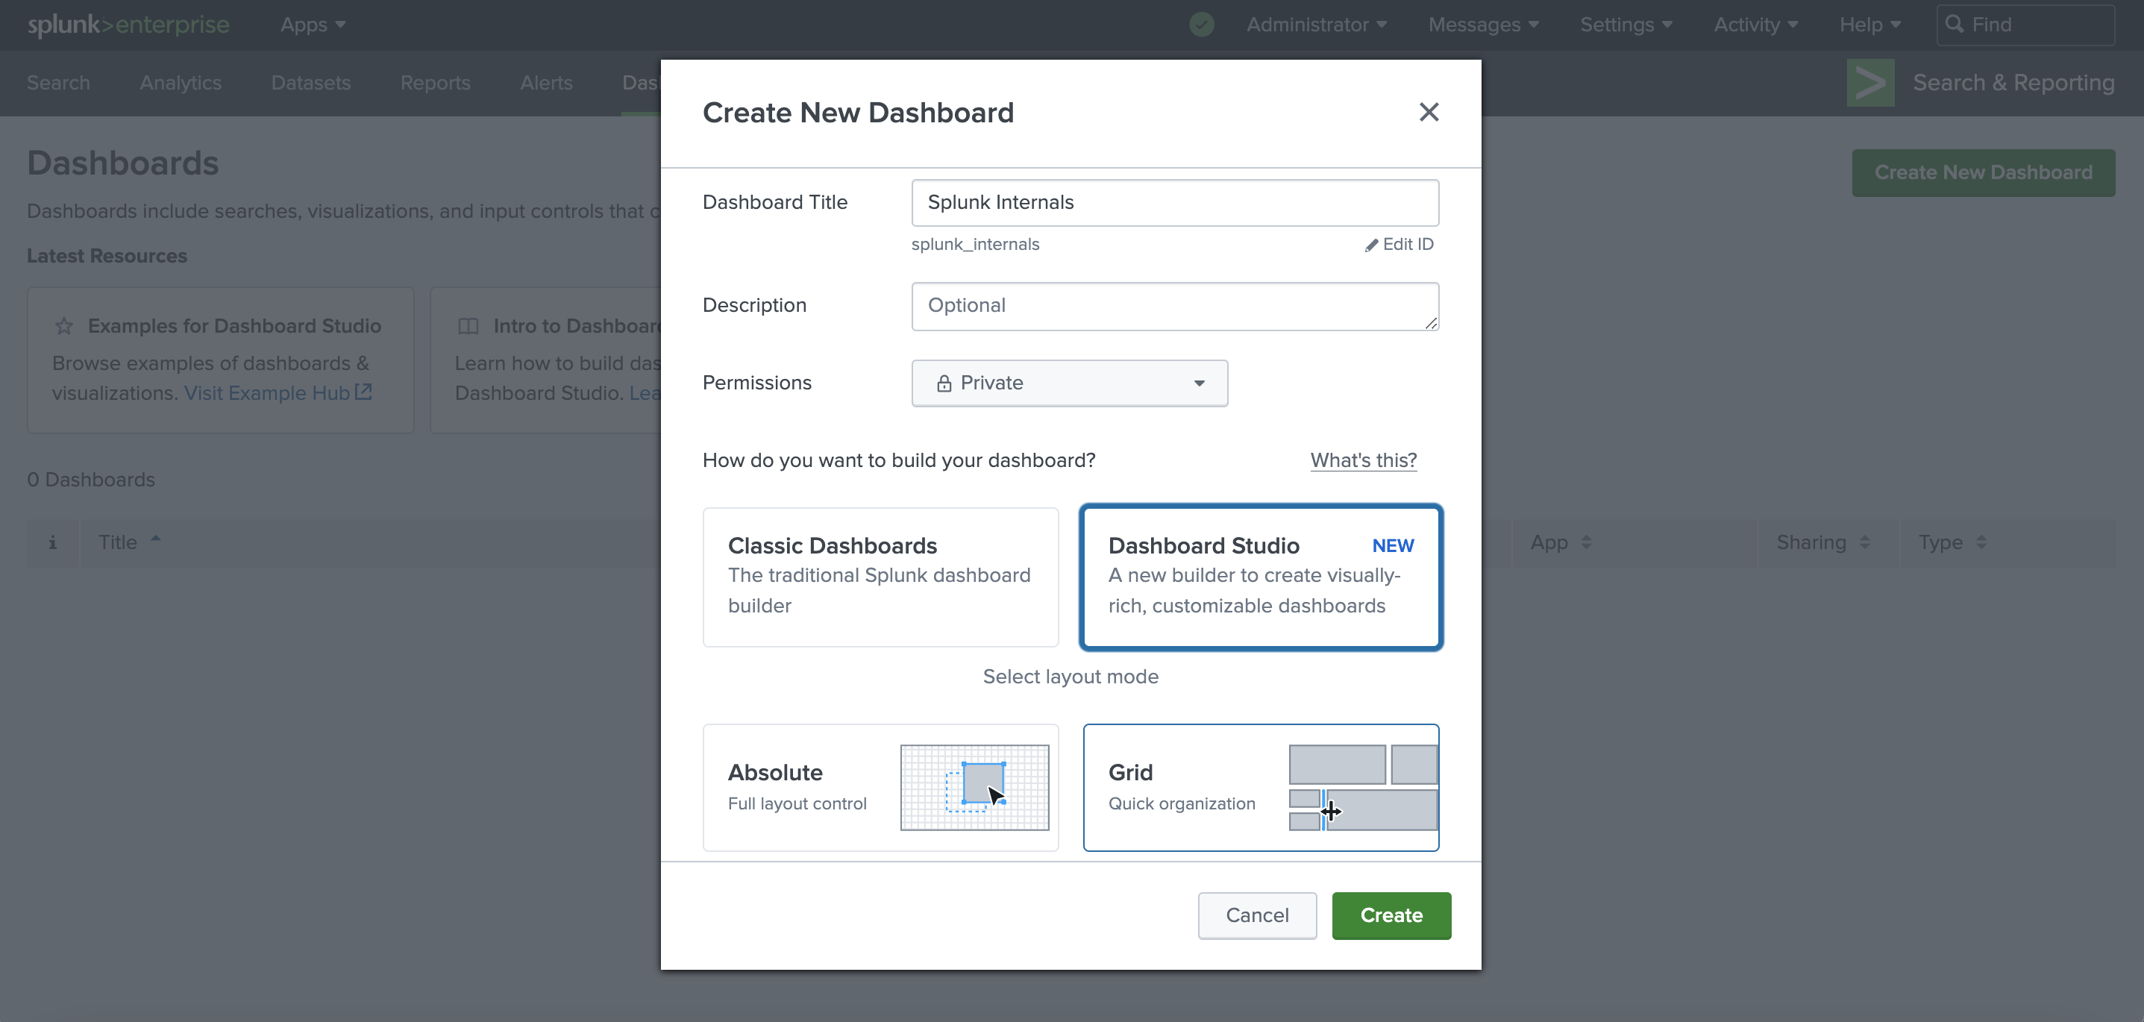Click the Grid layout panels illustration

coord(1362,787)
